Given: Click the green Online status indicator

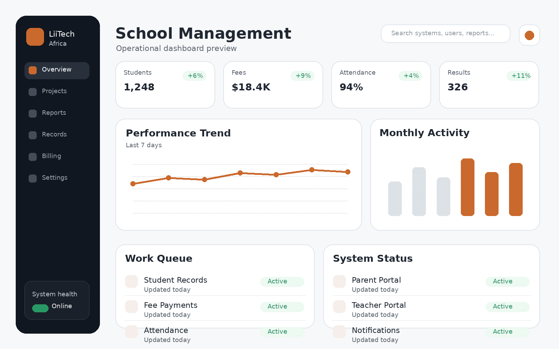Looking at the screenshot, I should pyautogui.click(x=40, y=308).
